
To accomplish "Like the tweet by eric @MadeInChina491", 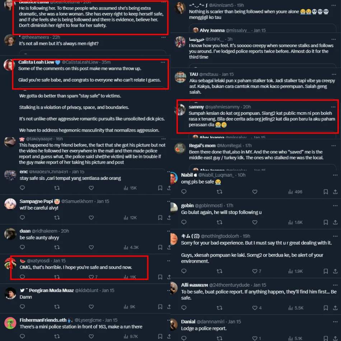I will [91, 188].
